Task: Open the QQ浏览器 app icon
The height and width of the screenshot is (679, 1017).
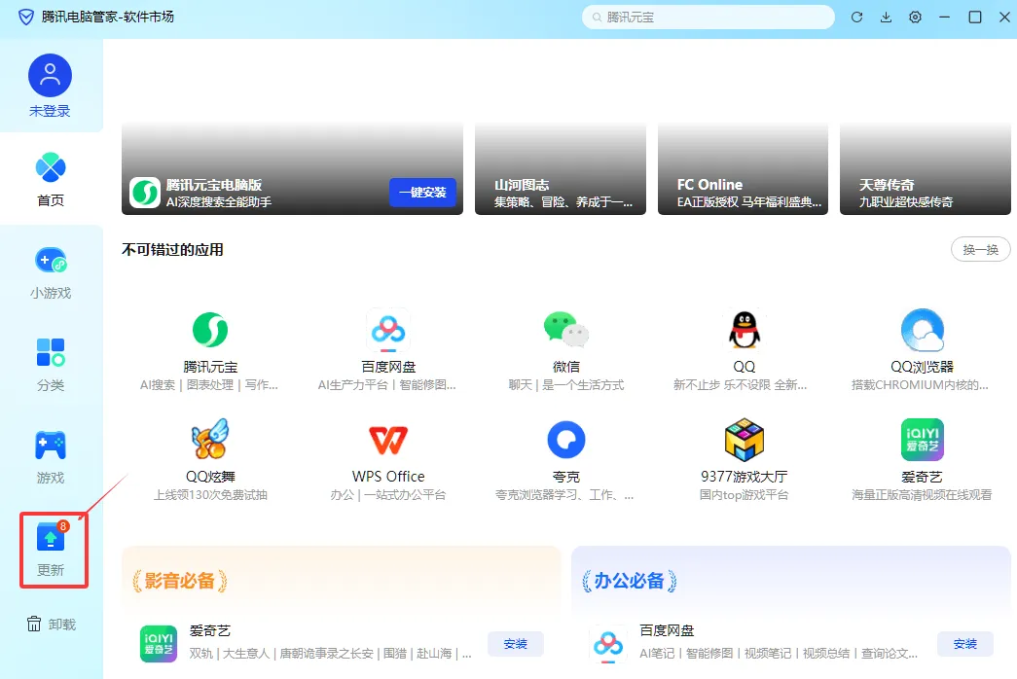Action: pyautogui.click(x=922, y=330)
